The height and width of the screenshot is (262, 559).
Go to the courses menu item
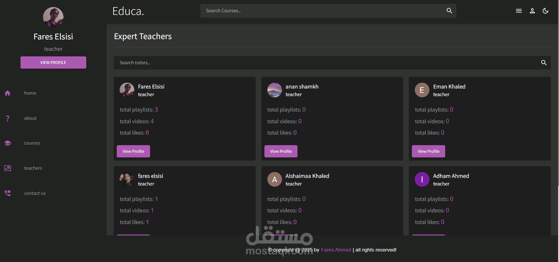32,143
